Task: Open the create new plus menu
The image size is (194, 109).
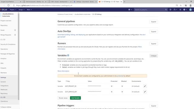Action: click(130, 10)
